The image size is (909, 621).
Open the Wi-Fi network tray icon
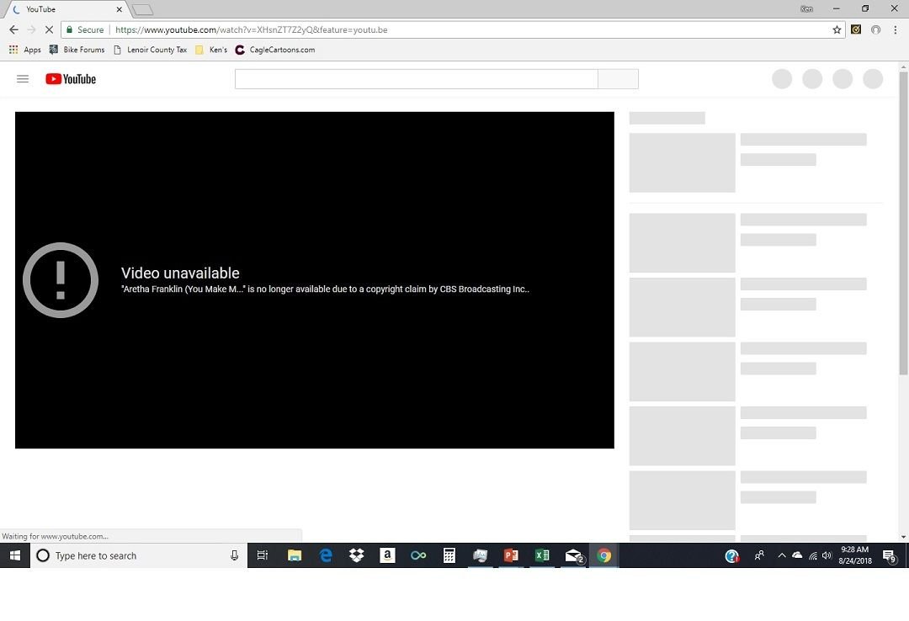click(813, 555)
